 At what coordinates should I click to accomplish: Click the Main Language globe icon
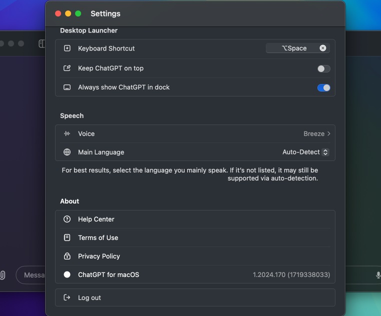click(x=67, y=152)
